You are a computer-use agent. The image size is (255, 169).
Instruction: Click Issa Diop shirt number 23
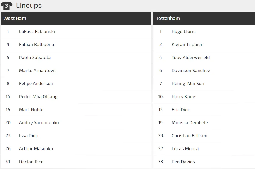(8, 136)
